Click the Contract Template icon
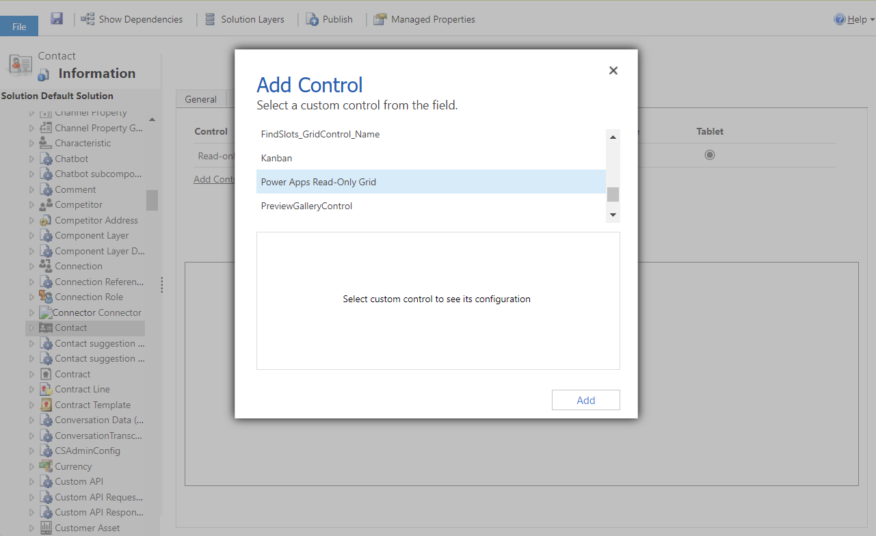 point(46,405)
